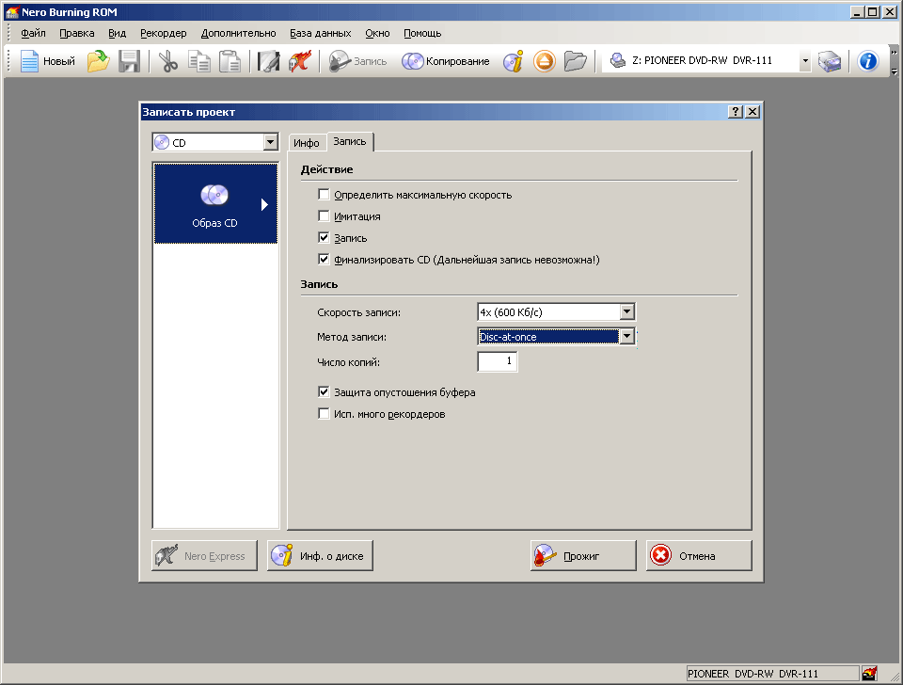
Task: Open the Файл menu
Action: (34, 33)
